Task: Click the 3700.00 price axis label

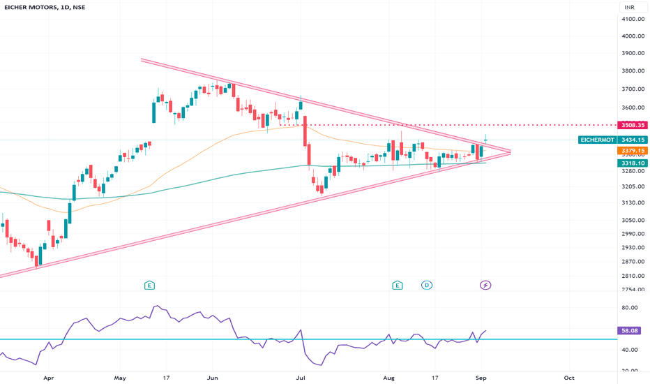Action: (633, 89)
